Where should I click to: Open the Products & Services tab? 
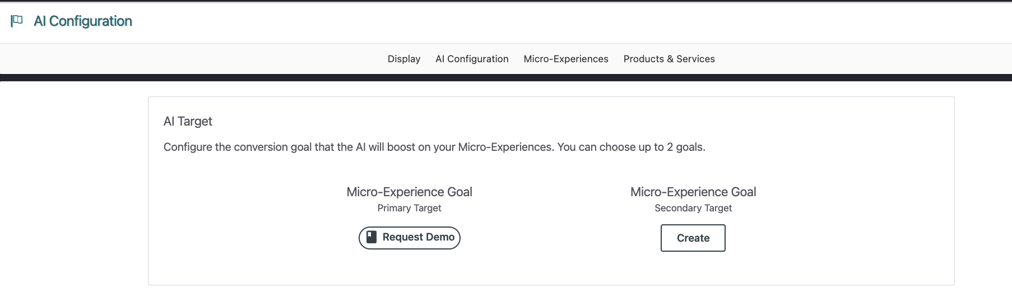coord(669,59)
